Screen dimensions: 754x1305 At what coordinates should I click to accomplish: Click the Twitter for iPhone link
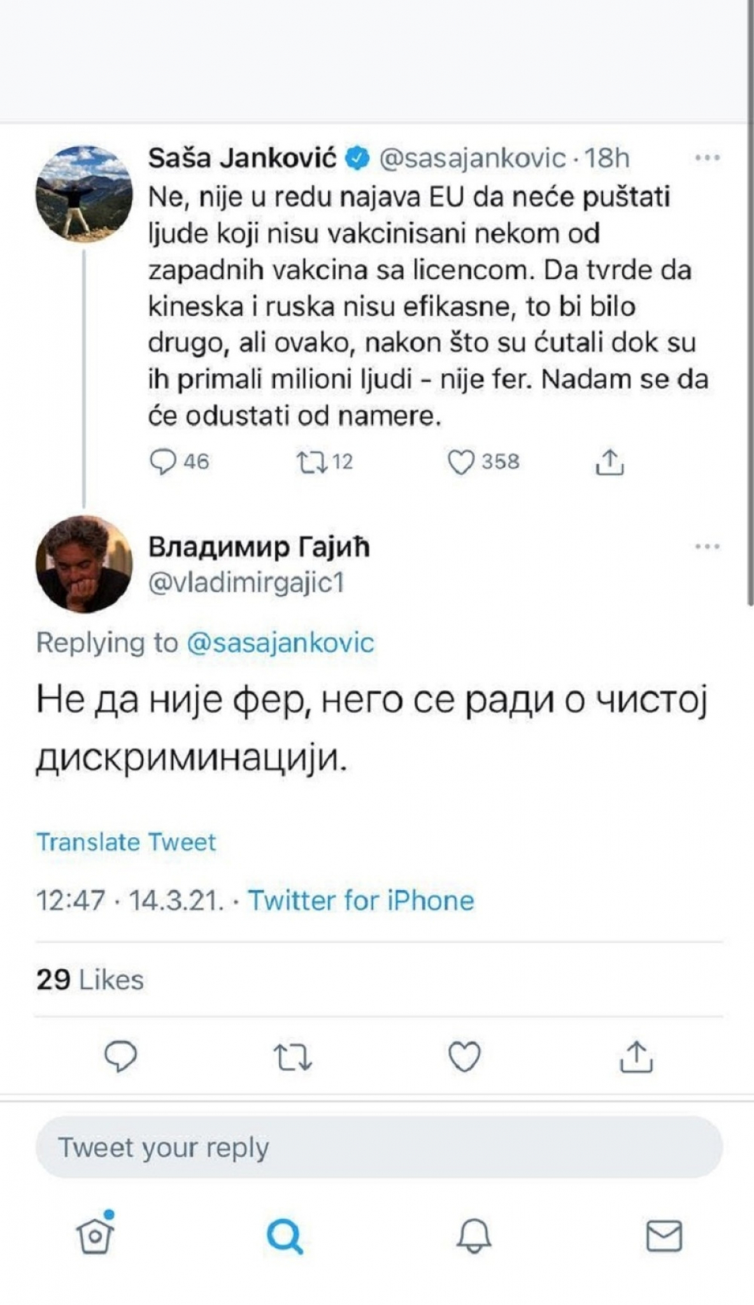click(360, 900)
